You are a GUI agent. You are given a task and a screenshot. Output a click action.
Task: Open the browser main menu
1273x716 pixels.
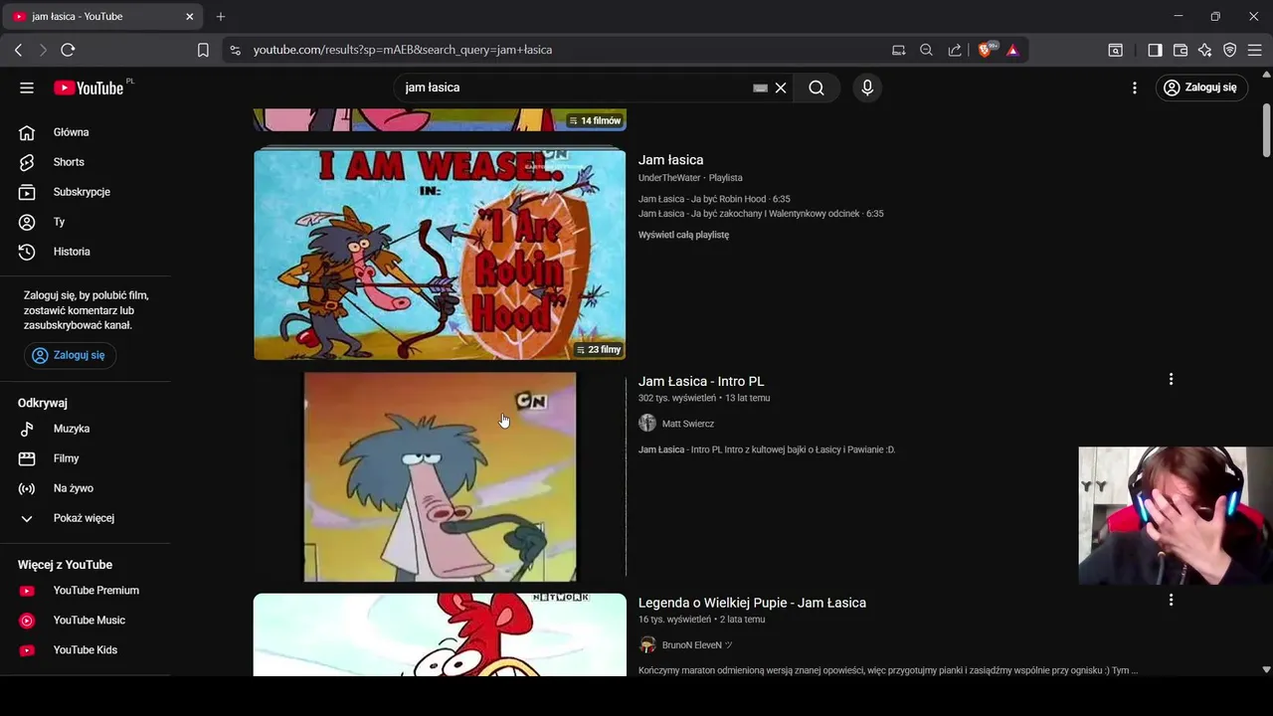pos(1255,50)
